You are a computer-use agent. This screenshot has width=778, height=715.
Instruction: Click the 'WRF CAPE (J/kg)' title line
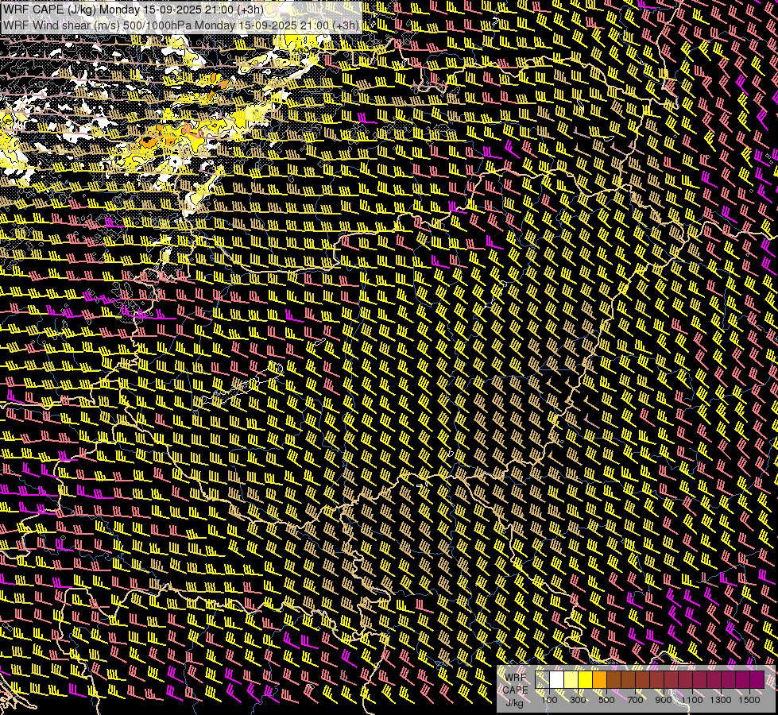tap(134, 9)
